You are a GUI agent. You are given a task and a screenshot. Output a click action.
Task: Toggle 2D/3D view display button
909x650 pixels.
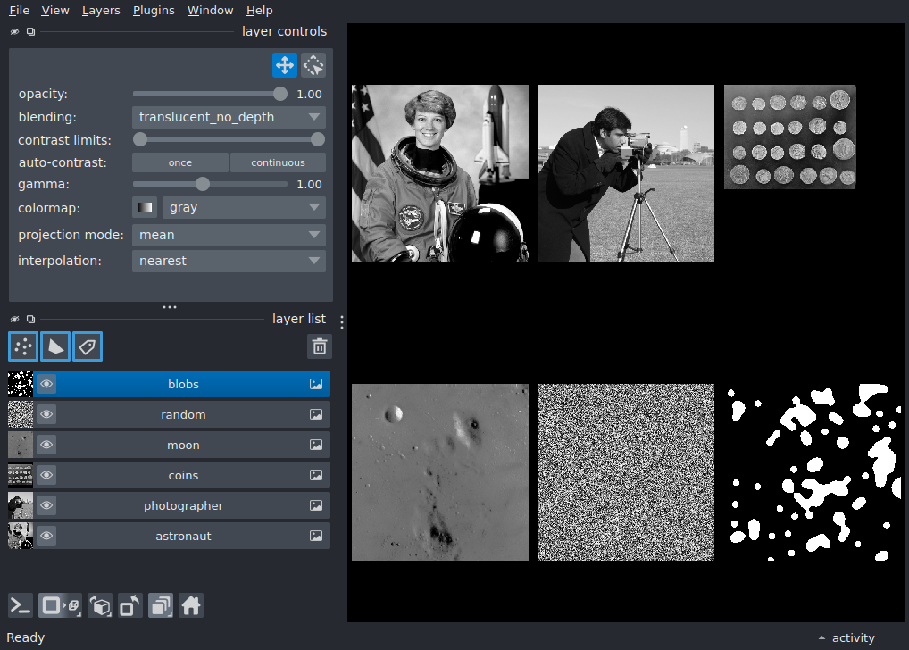(x=61, y=606)
